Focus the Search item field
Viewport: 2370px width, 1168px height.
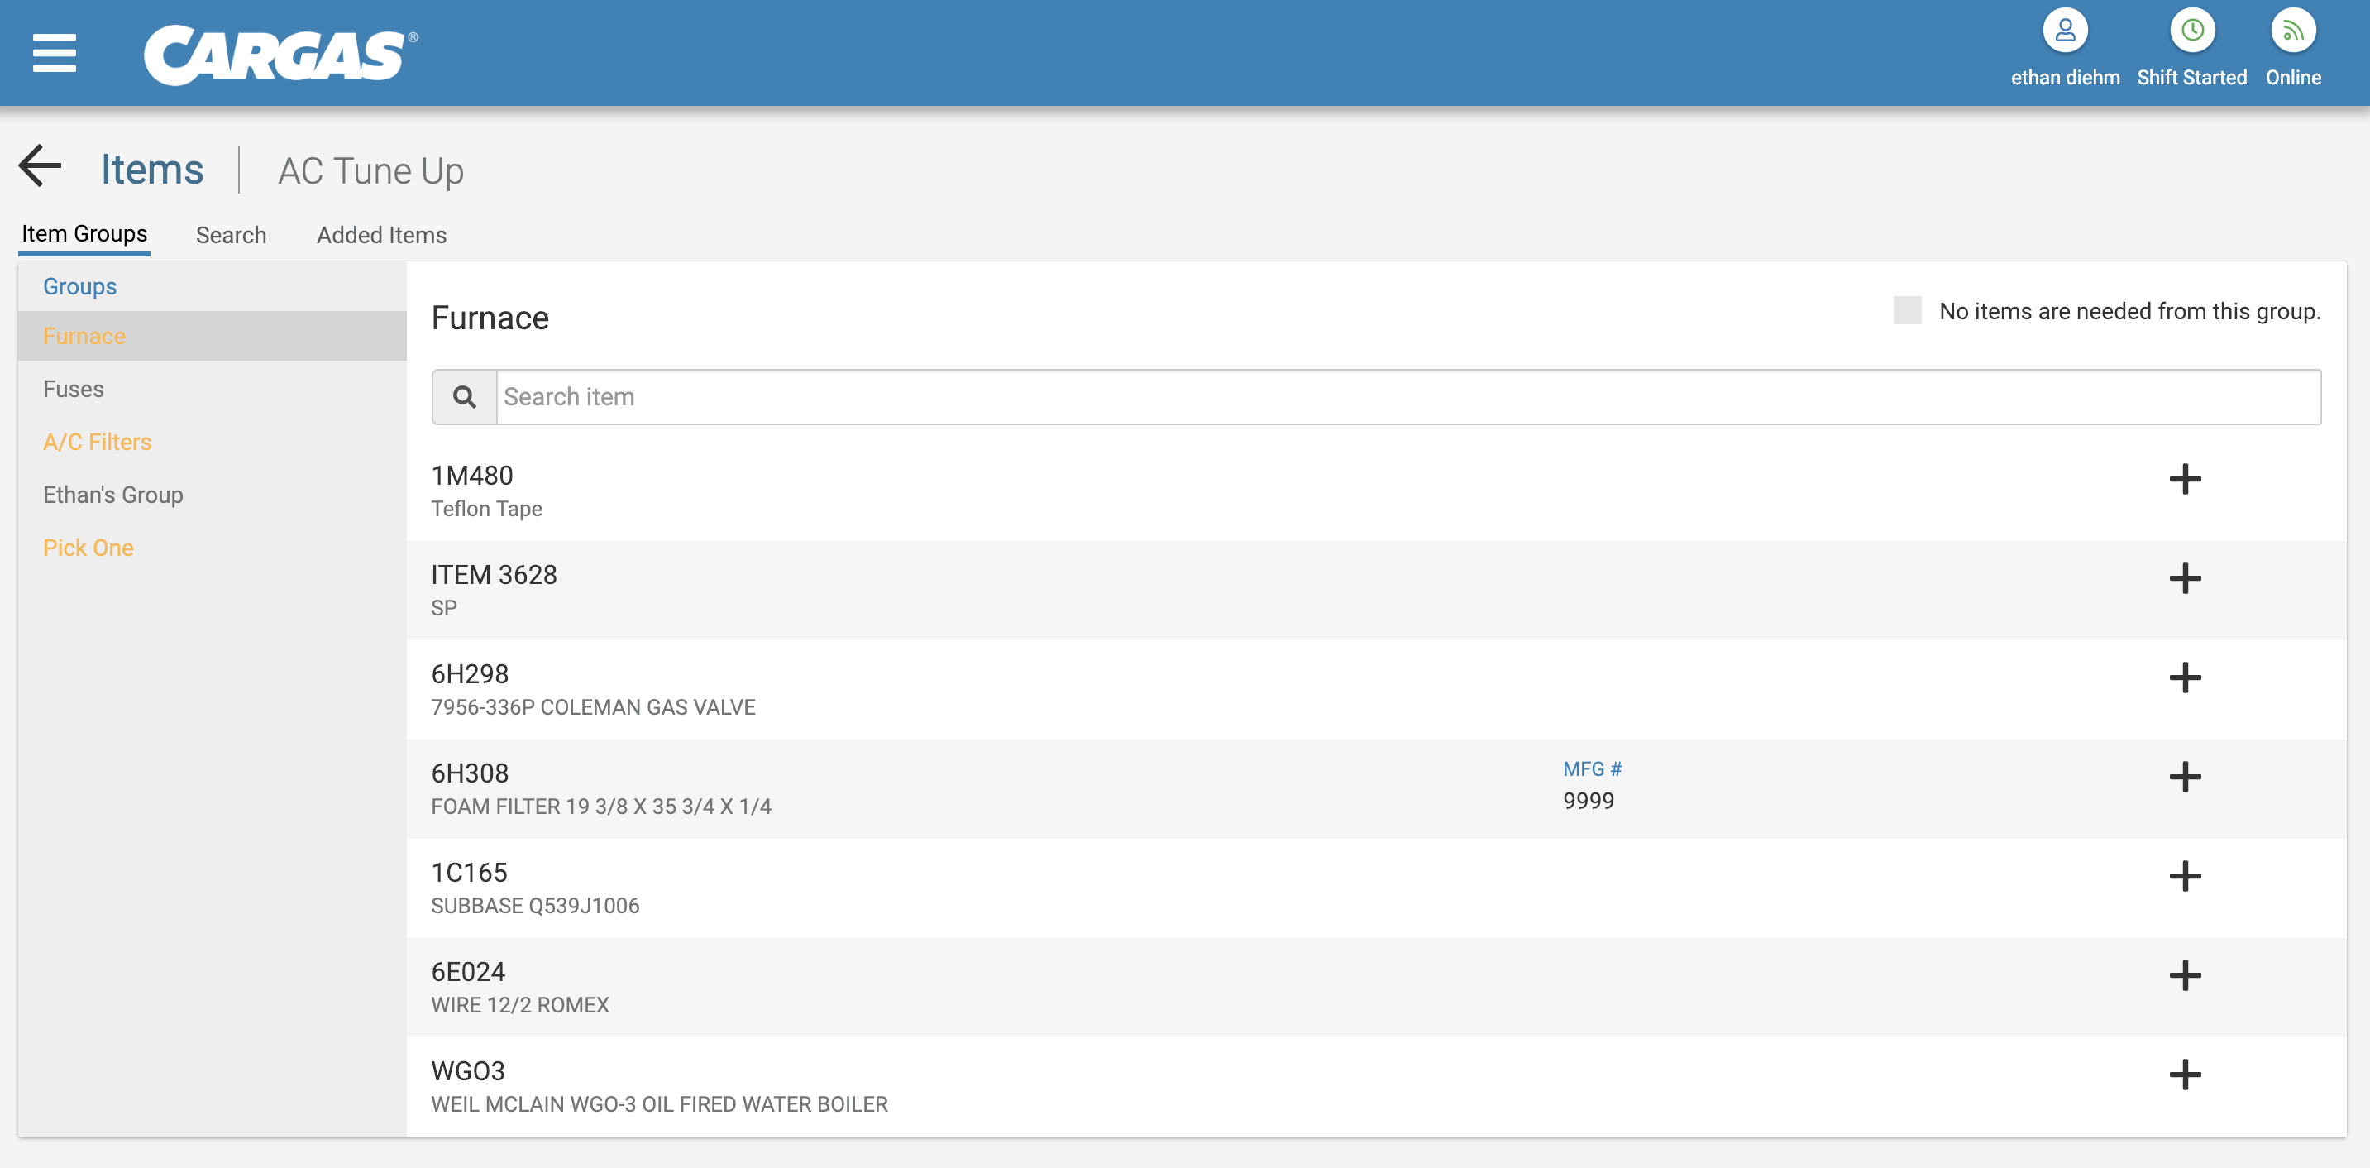pos(1407,398)
